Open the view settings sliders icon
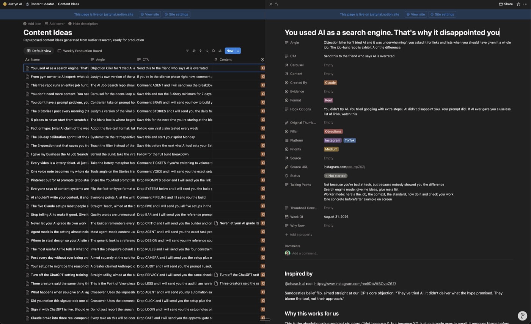Viewport: 531px width, 324px height. coord(220,51)
